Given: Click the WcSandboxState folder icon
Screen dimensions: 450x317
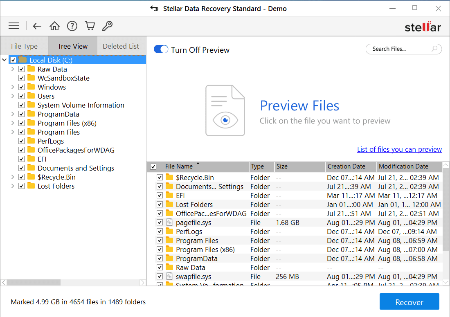Looking at the screenshot, I should tap(31, 78).
